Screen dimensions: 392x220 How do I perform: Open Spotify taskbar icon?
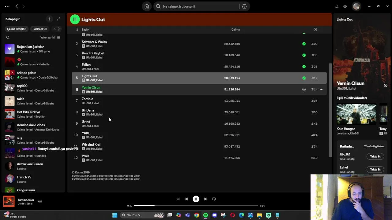pos(205,215)
